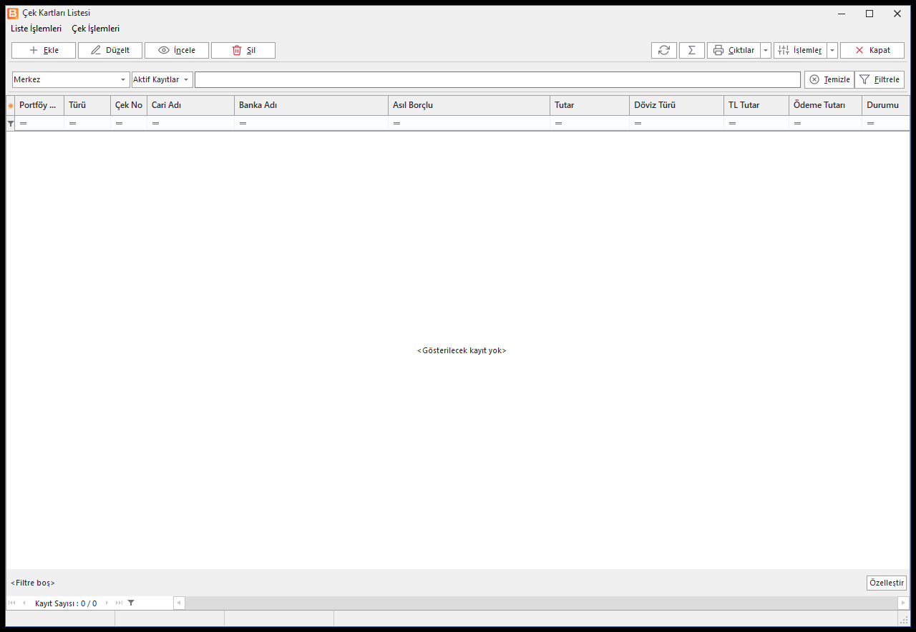
Task: Apply the filter with Filtrele
Action: [880, 79]
